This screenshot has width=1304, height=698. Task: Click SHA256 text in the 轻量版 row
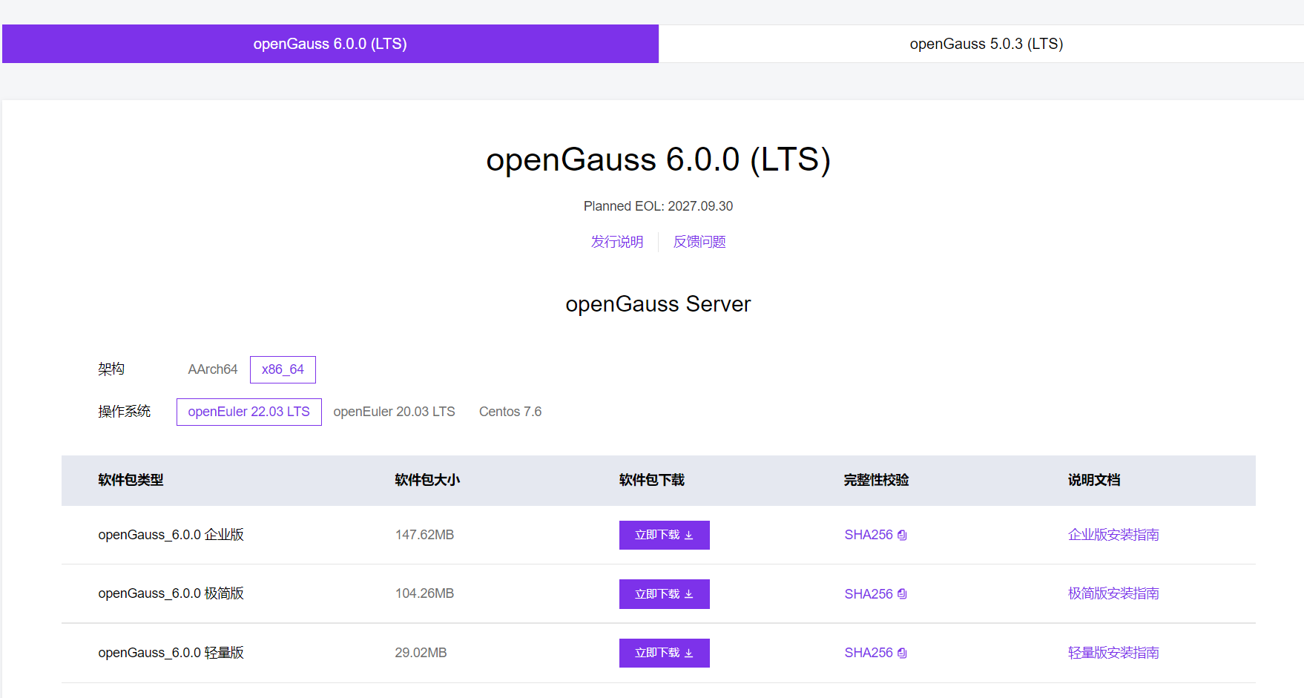click(869, 653)
